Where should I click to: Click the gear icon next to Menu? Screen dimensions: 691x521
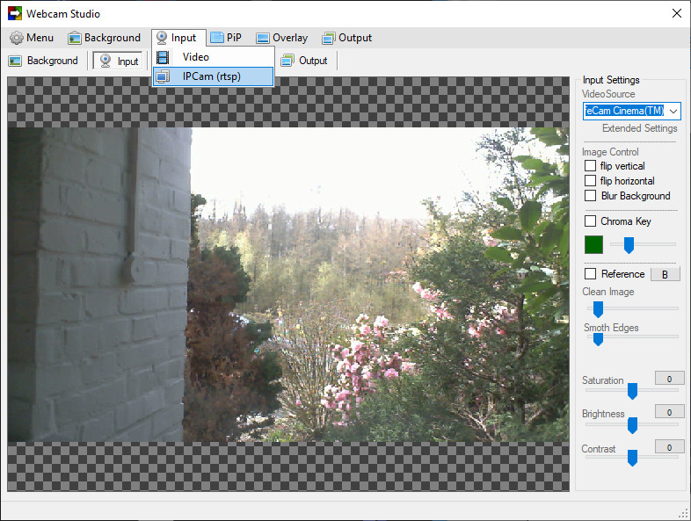pyautogui.click(x=17, y=38)
